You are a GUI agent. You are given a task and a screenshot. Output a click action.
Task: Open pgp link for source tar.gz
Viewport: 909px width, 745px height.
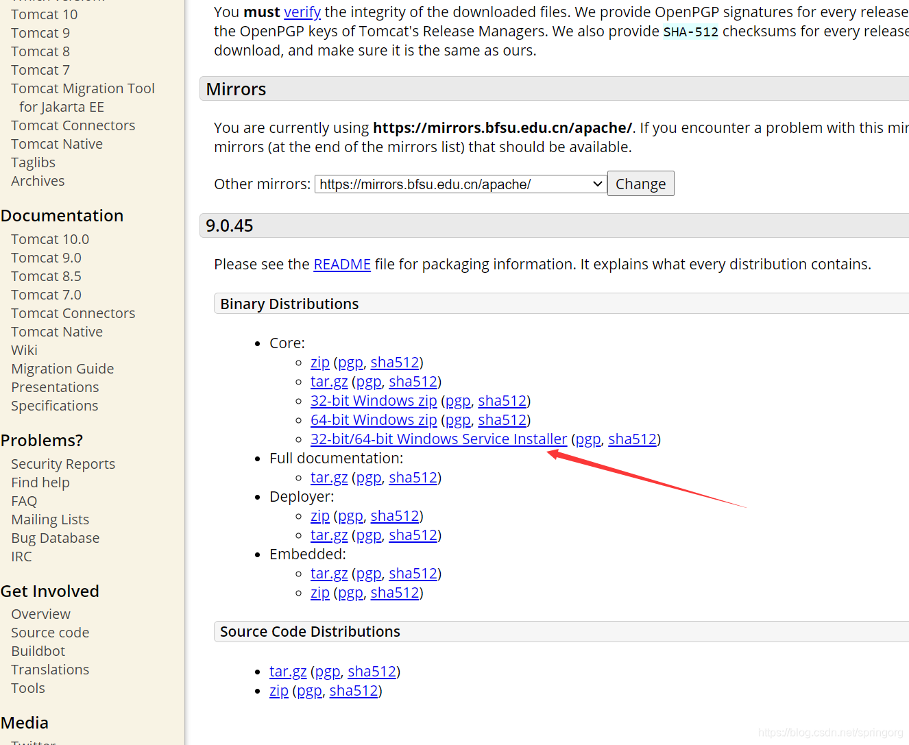tap(328, 672)
